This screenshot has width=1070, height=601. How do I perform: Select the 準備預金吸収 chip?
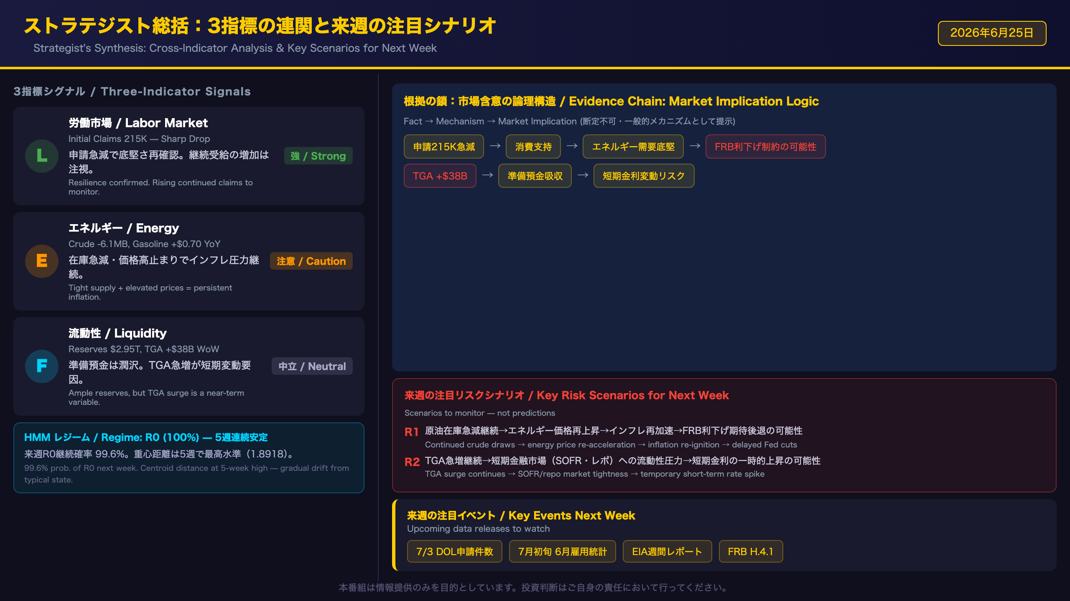pos(535,176)
